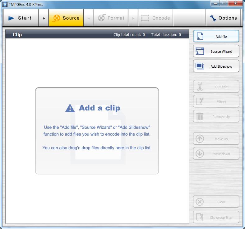Click the arrow between Format and Encode
This screenshot has width=245, height=229.
[x=133, y=18]
